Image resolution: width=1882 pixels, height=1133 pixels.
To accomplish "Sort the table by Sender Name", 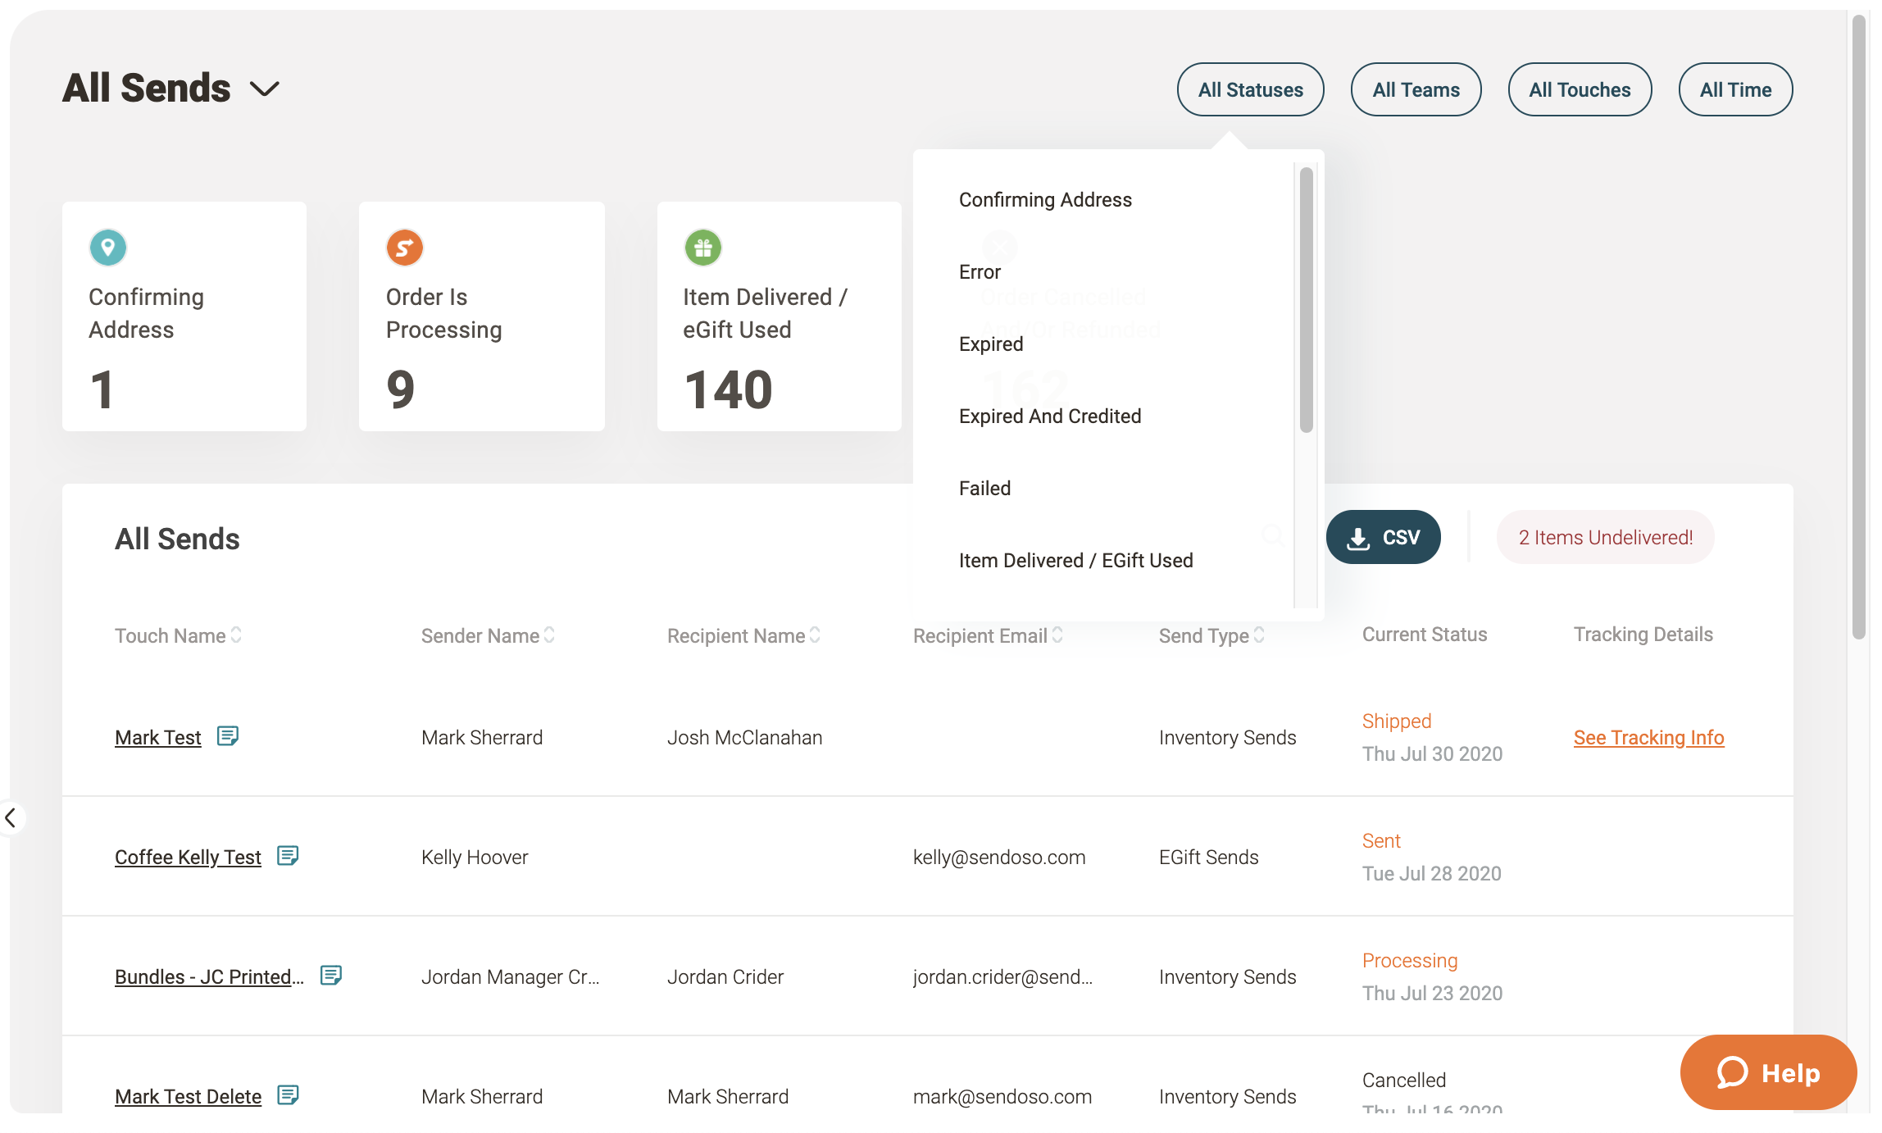I will tap(549, 635).
